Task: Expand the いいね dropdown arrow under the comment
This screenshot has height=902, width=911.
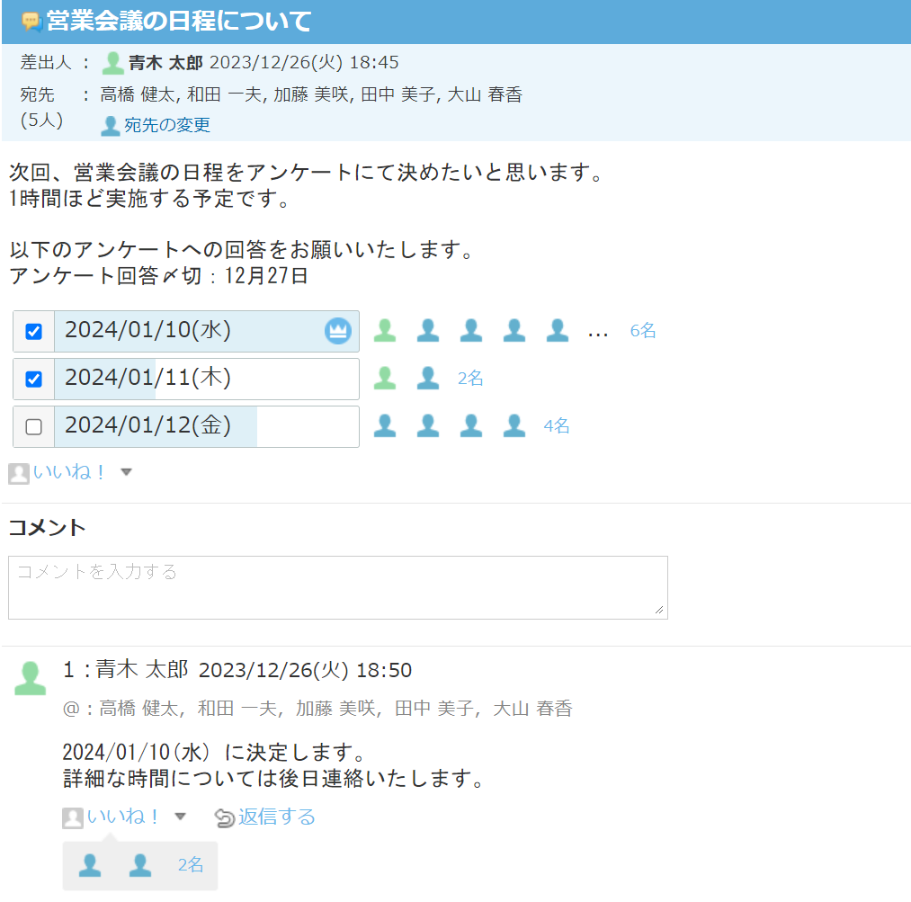Action: pos(180,817)
